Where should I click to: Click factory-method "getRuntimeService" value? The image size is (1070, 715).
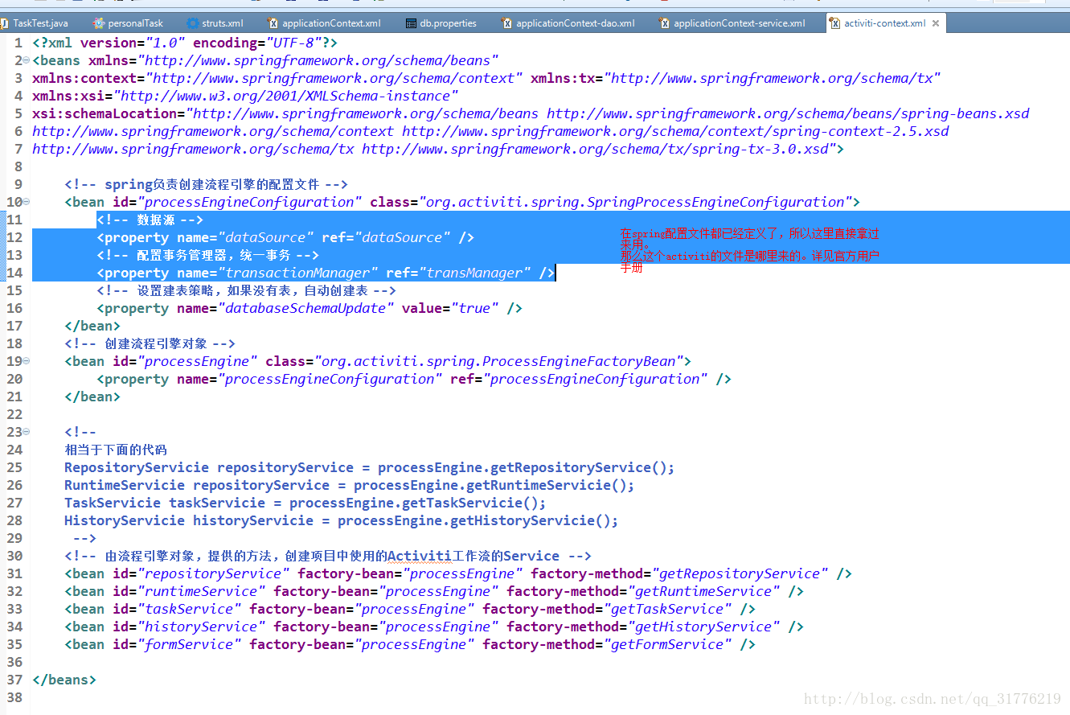coord(703,591)
